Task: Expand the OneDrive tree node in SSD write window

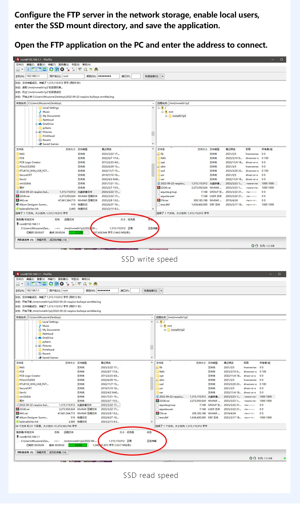Action: click(x=37, y=124)
